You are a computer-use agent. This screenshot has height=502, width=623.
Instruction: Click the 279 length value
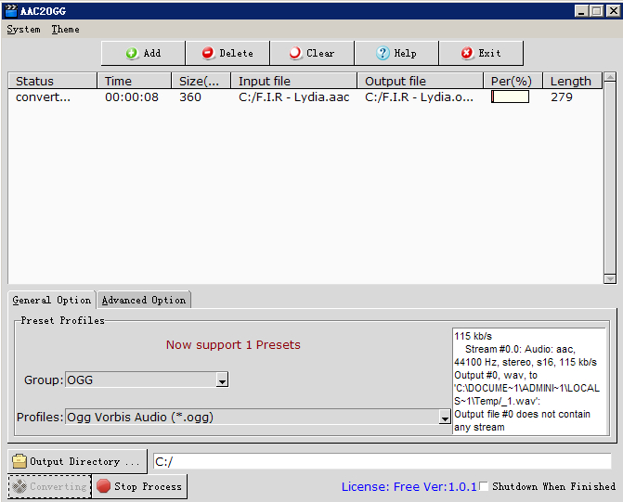click(x=562, y=97)
